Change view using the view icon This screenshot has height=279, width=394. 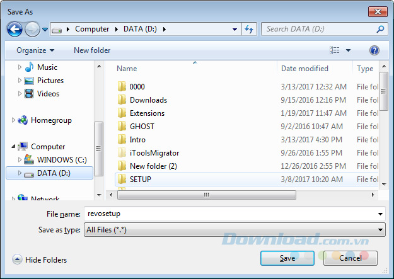[x=335, y=50]
